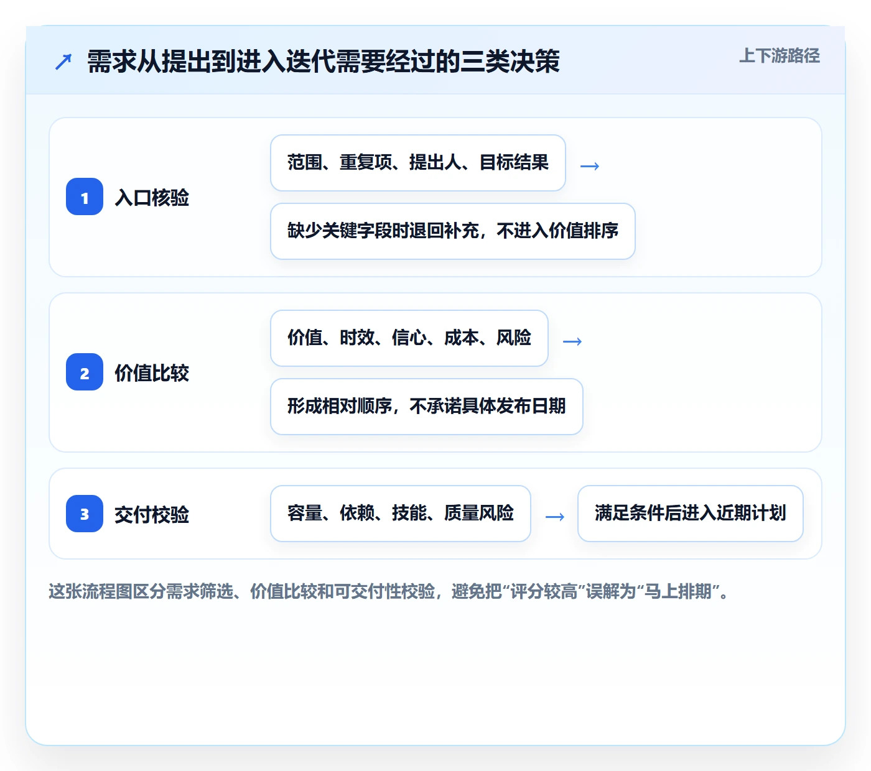Click the 形成相对顺序，不承诺具体发布日期 box
This screenshot has width=871, height=771.
pos(427,407)
